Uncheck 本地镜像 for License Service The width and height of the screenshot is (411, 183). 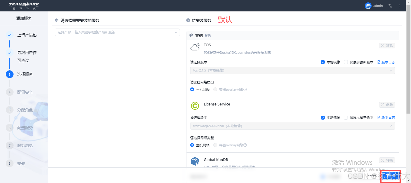(323, 117)
